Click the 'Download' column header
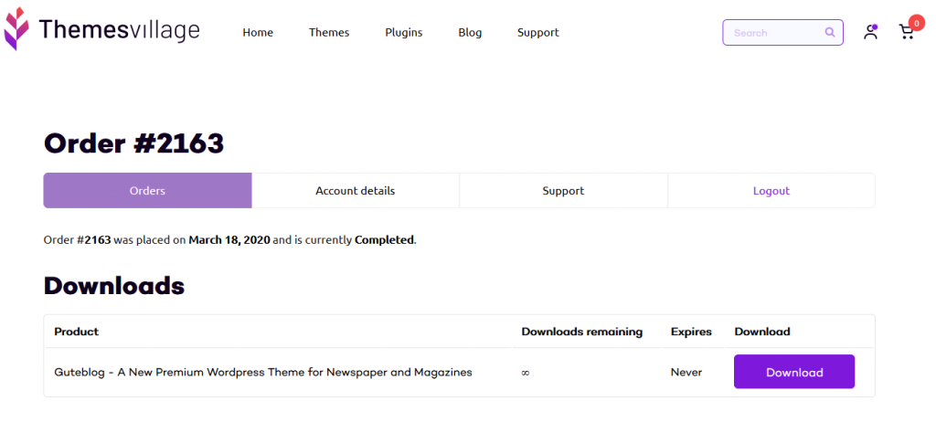 point(762,332)
